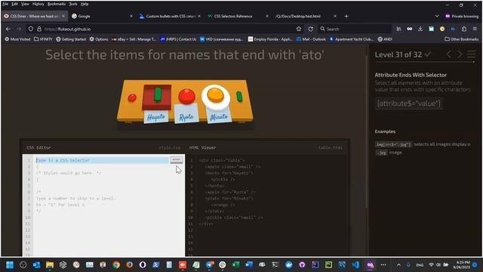Open the Tools menu
Viewport: 483px width, 272px height.
[x=73, y=4]
